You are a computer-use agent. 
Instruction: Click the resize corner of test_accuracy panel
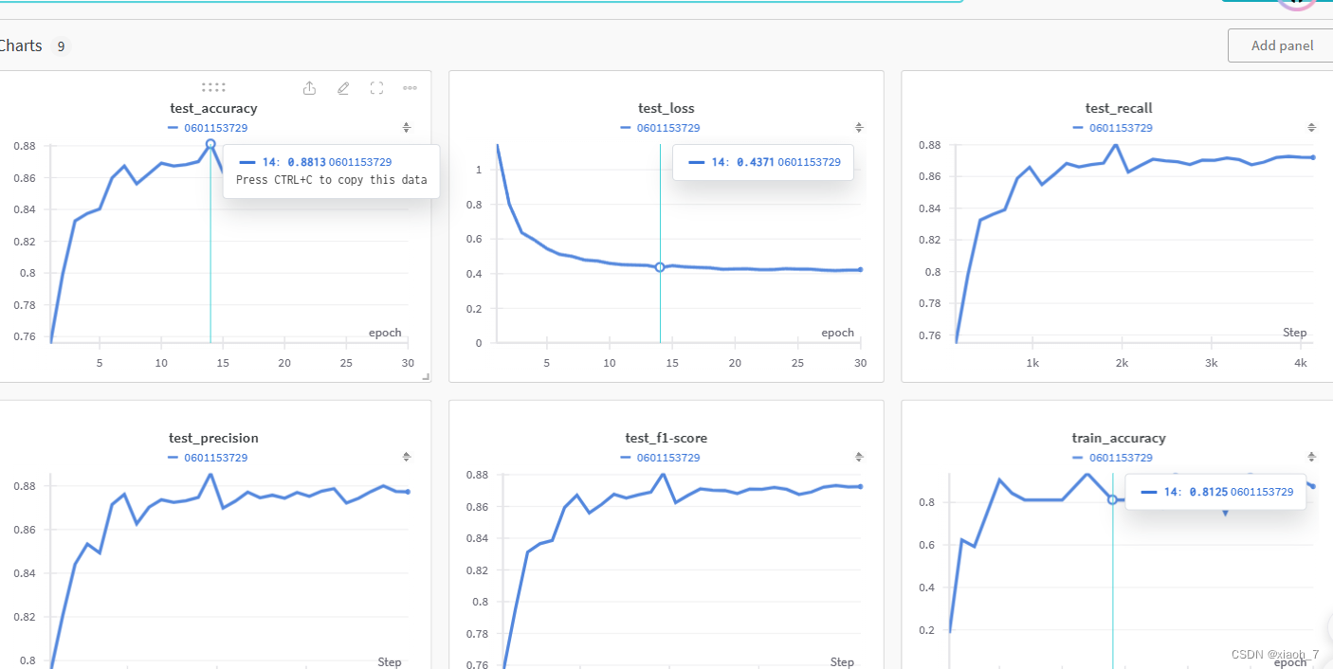click(x=426, y=377)
